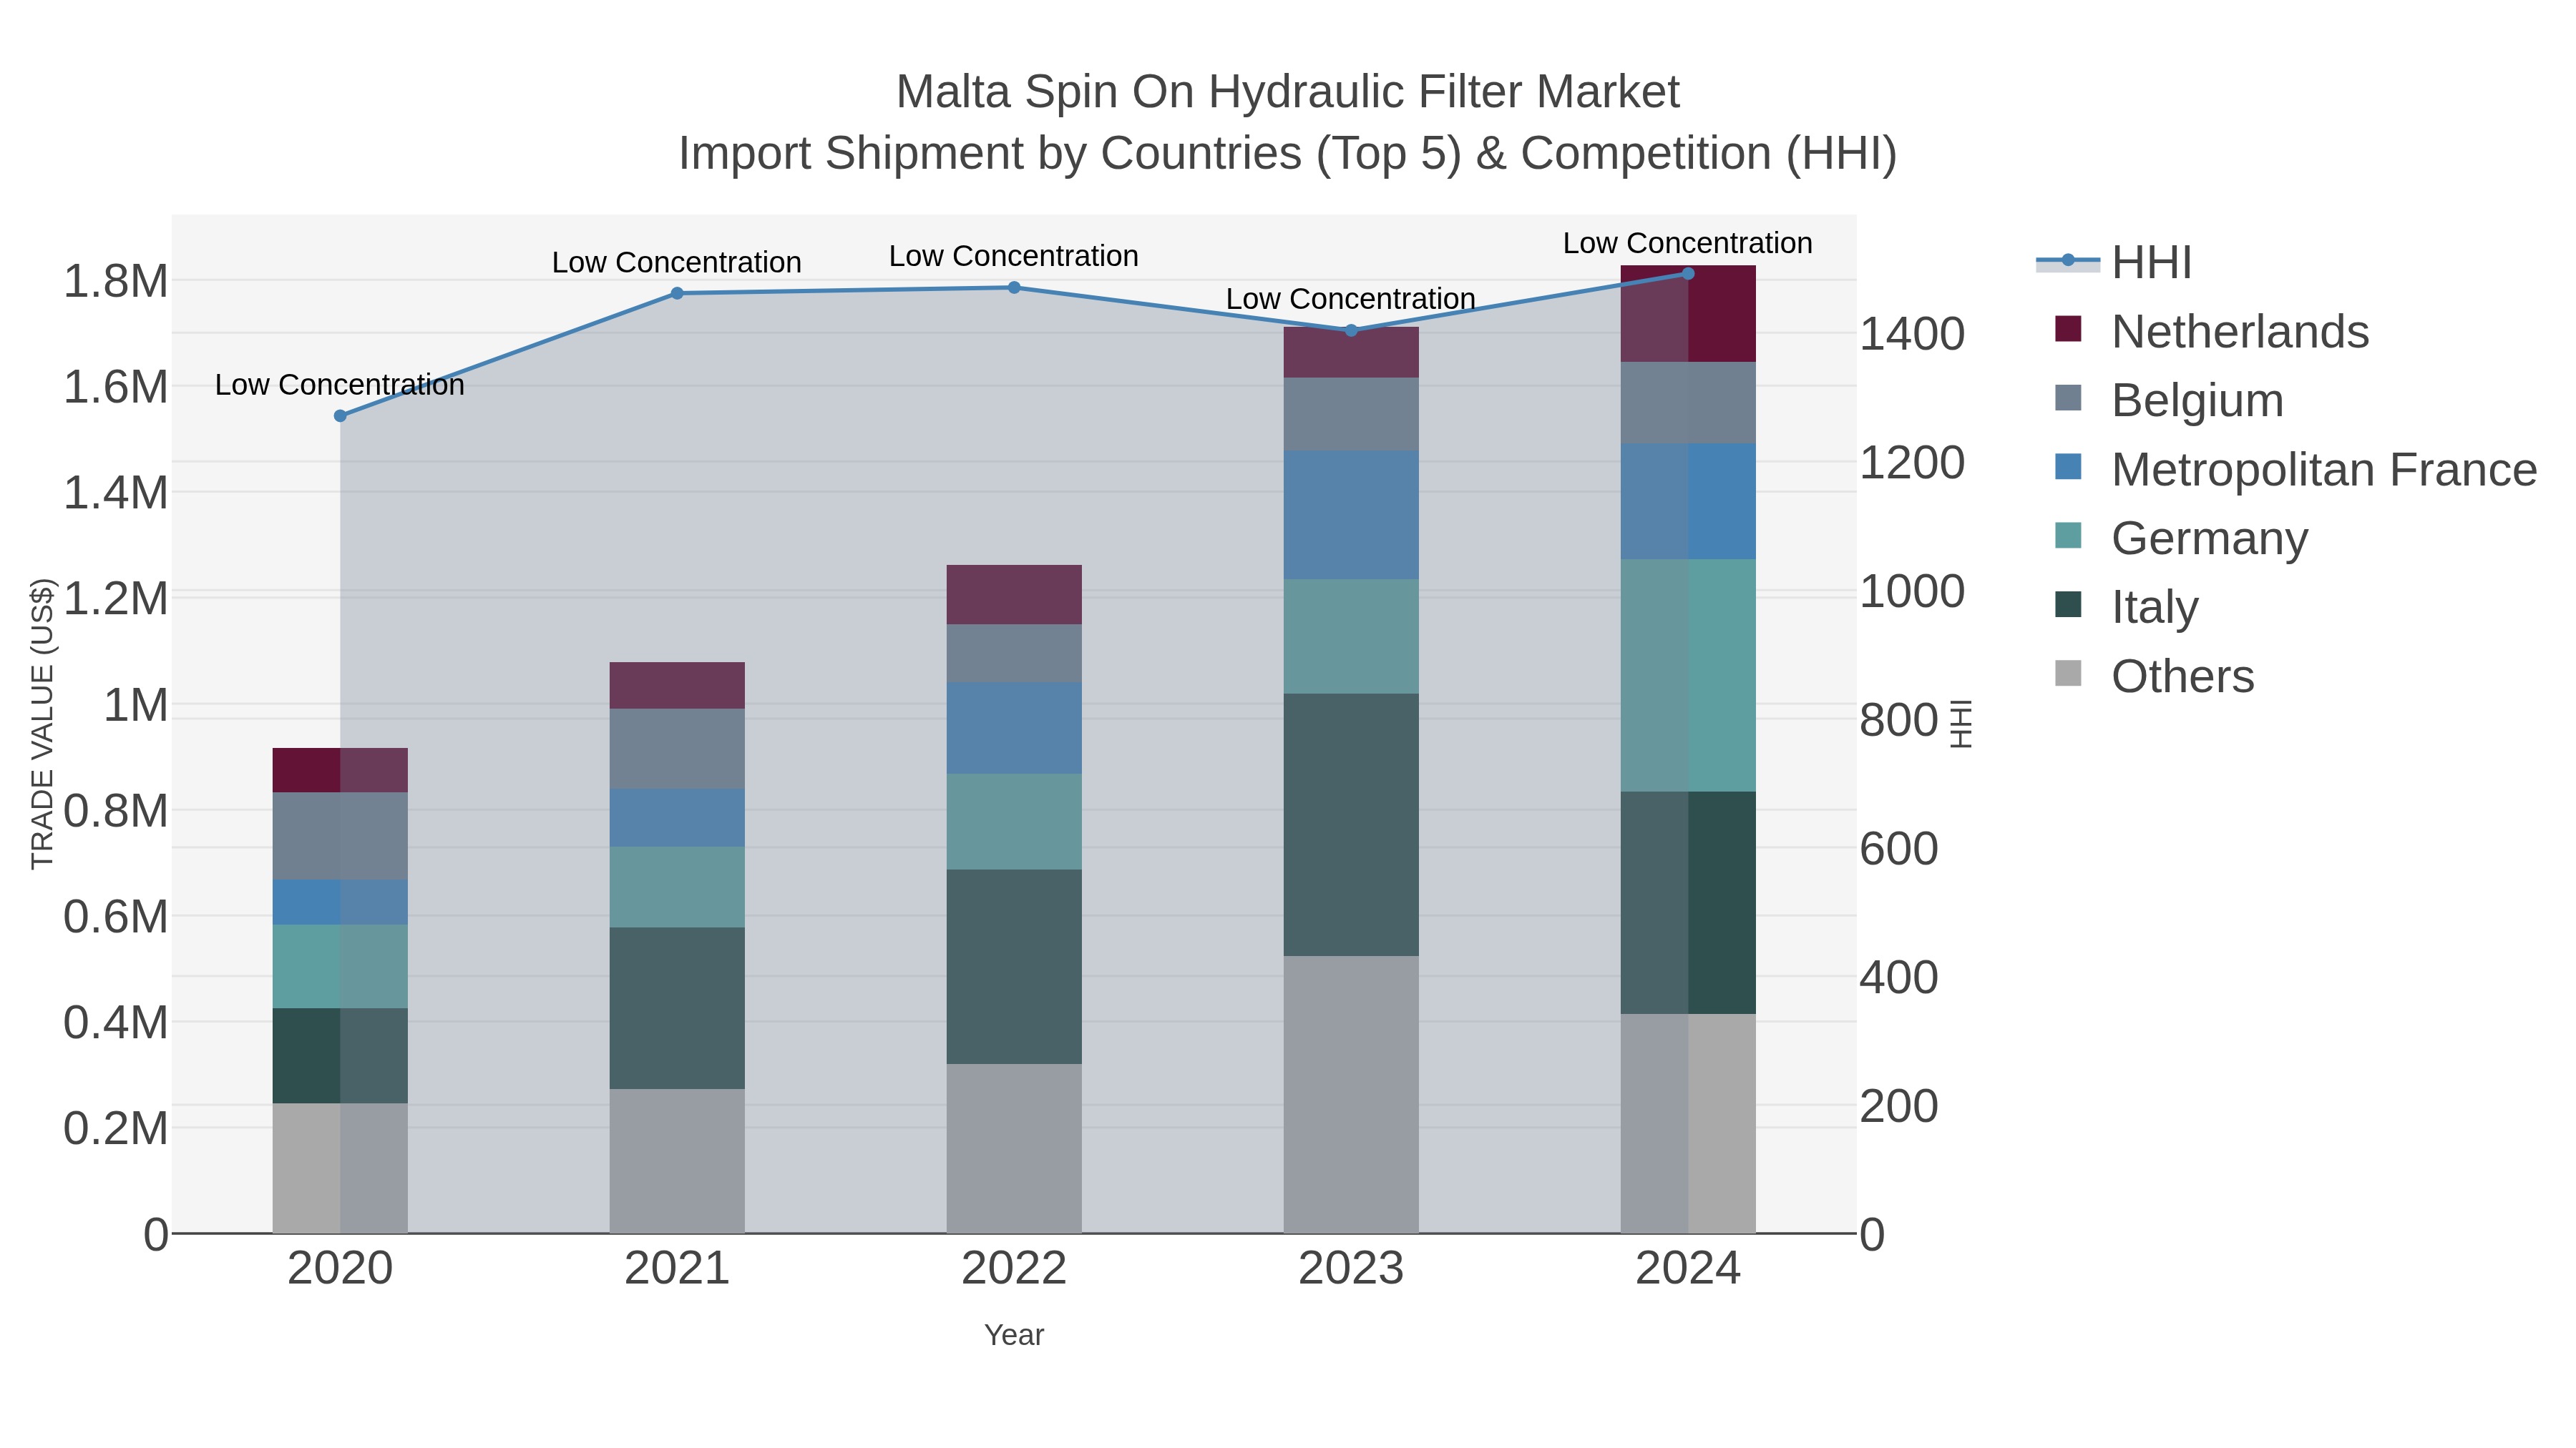Click the 2021 Metropolitan France bar segment
This screenshot has height=1448, width=2576.
click(677, 819)
